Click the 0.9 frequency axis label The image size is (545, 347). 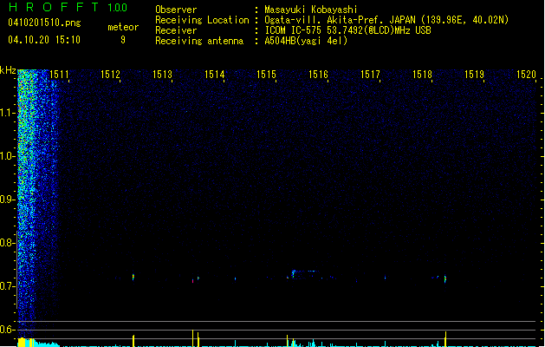coord(7,200)
